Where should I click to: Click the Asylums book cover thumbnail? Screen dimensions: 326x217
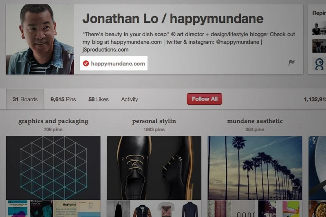click(x=65, y=209)
